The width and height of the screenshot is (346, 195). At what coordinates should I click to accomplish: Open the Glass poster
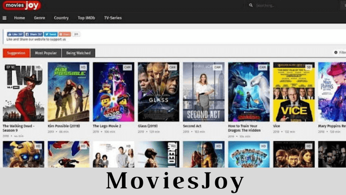[x=159, y=92]
